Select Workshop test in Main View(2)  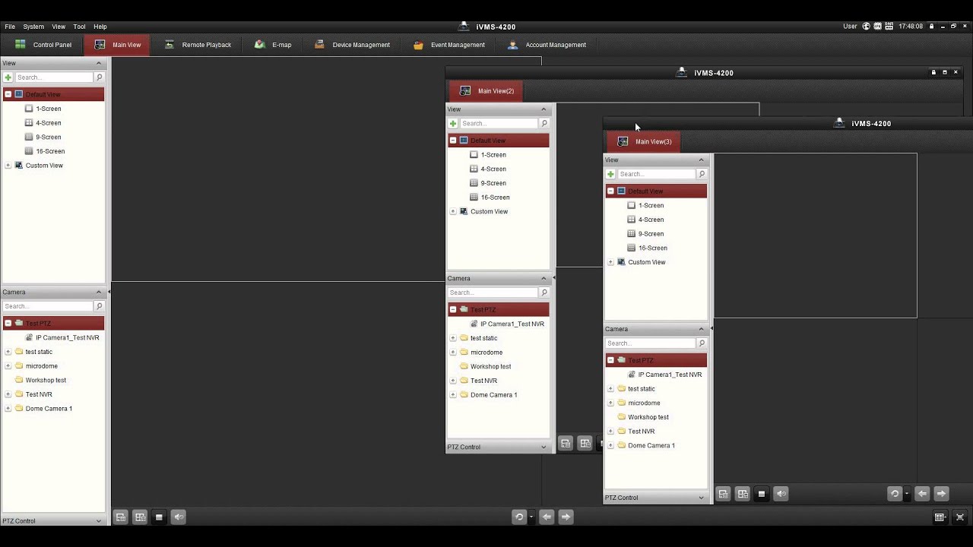point(490,367)
